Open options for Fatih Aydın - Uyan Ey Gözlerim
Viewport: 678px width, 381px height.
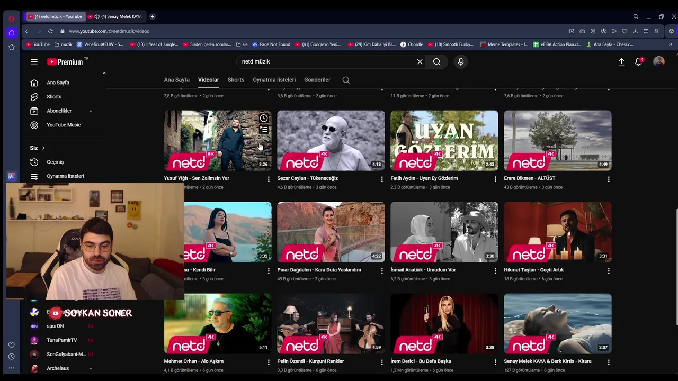[495, 179]
